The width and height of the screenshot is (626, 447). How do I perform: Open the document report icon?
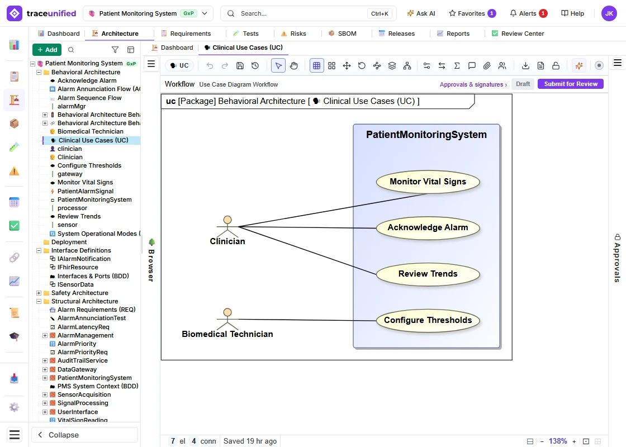[541, 66]
